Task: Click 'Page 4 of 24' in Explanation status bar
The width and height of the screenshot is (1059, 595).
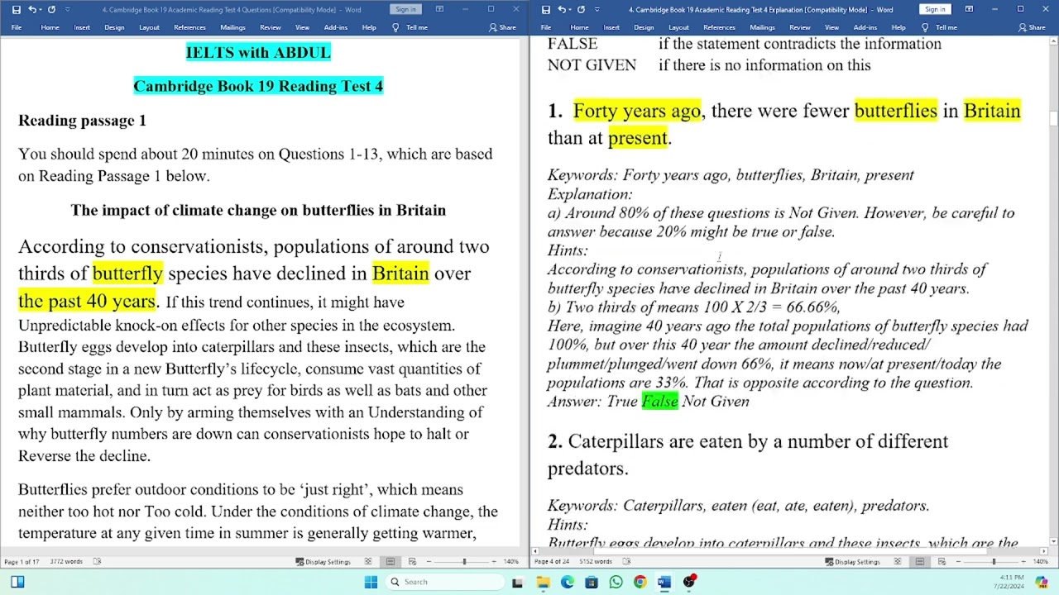Action: tap(551, 562)
